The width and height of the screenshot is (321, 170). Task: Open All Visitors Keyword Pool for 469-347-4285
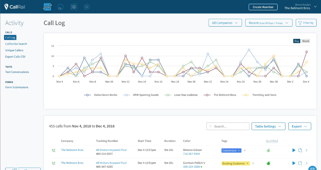coord(111,163)
